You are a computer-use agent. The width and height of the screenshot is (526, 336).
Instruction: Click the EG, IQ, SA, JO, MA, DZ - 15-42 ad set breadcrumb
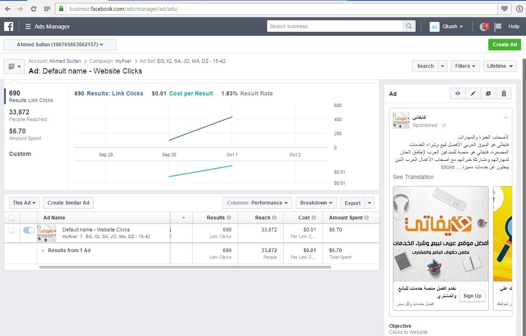coord(191,61)
